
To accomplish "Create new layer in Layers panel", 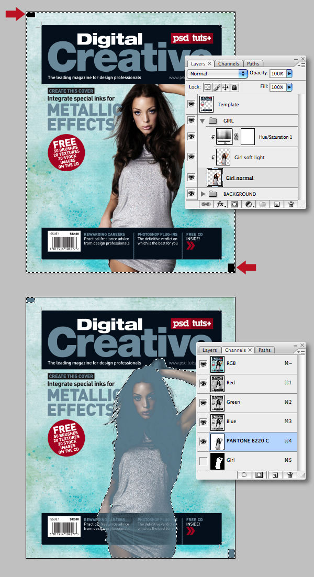I will coord(277,204).
